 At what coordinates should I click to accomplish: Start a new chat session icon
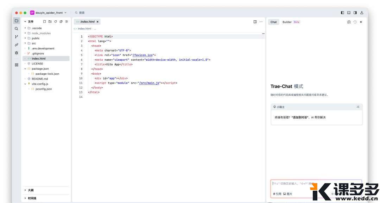[349, 22]
